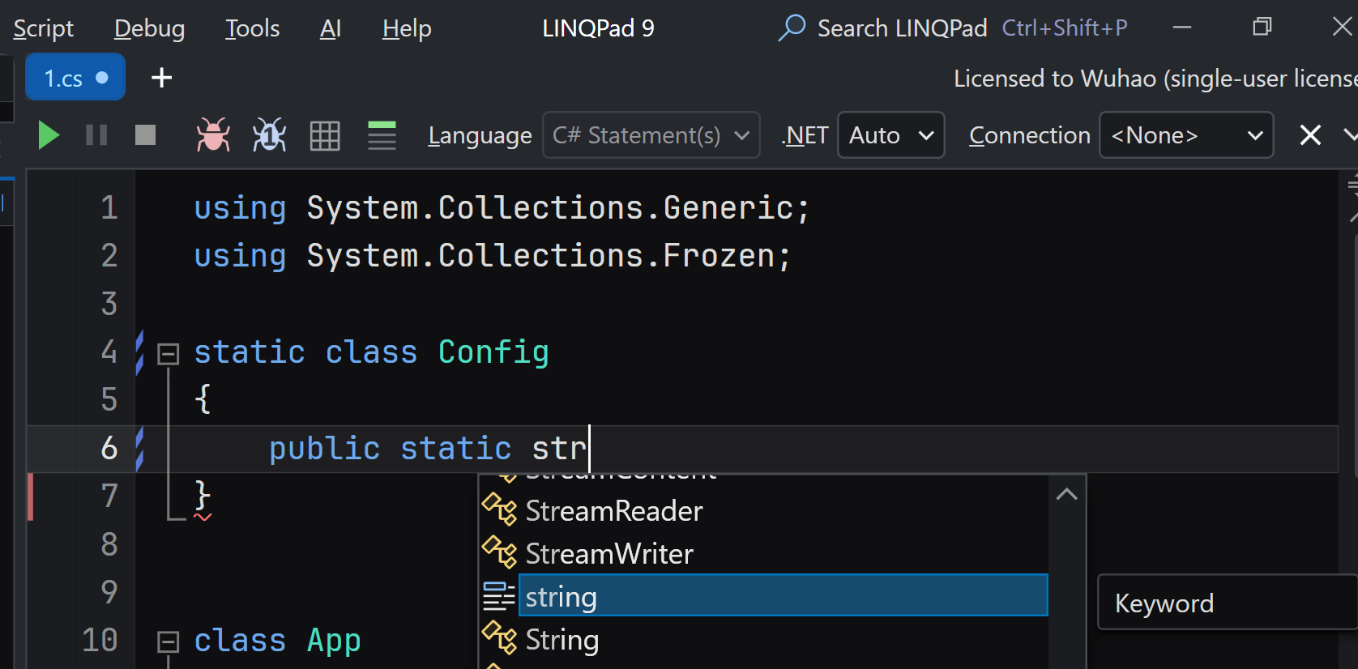The image size is (1358, 669).
Task: Click the pause execution button
Action: coord(96,135)
